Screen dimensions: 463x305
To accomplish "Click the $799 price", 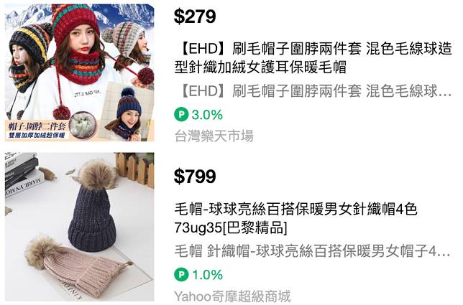I will click(195, 177).
